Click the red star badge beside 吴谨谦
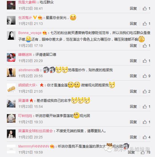155x157 pixels. 31,100
